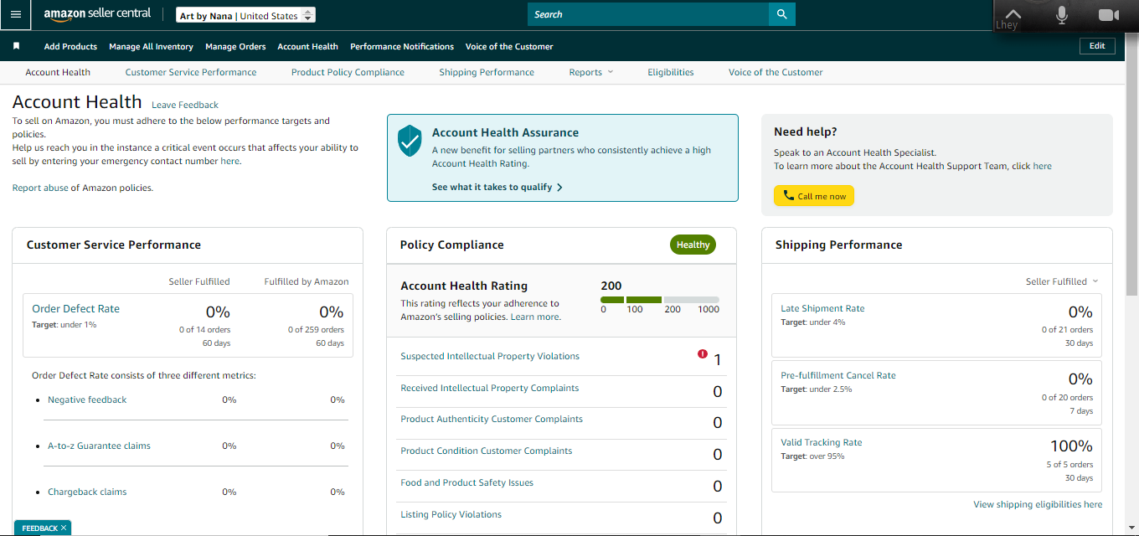
Task: Expand the Reports tab dropdown
Action: pos(591,72)
